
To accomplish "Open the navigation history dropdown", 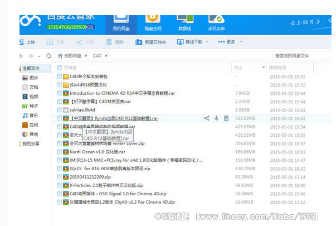I will [39, 56].
